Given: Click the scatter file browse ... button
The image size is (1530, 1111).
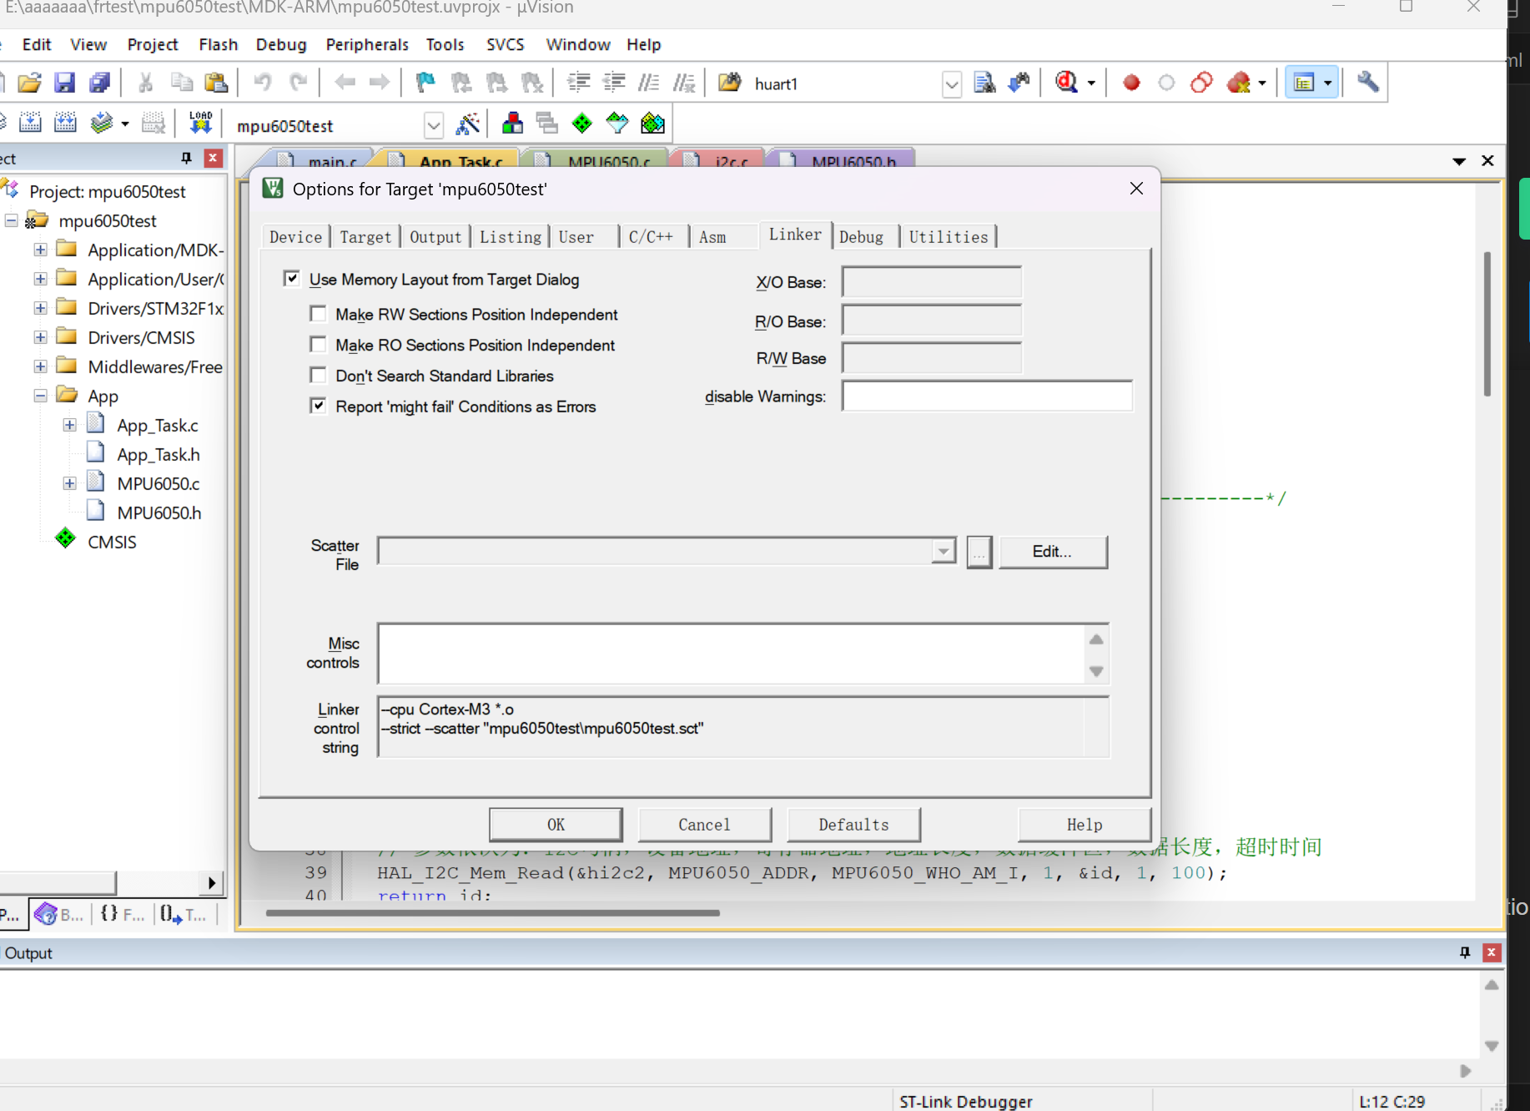Looking at the screenshot, I should (979, 552).
